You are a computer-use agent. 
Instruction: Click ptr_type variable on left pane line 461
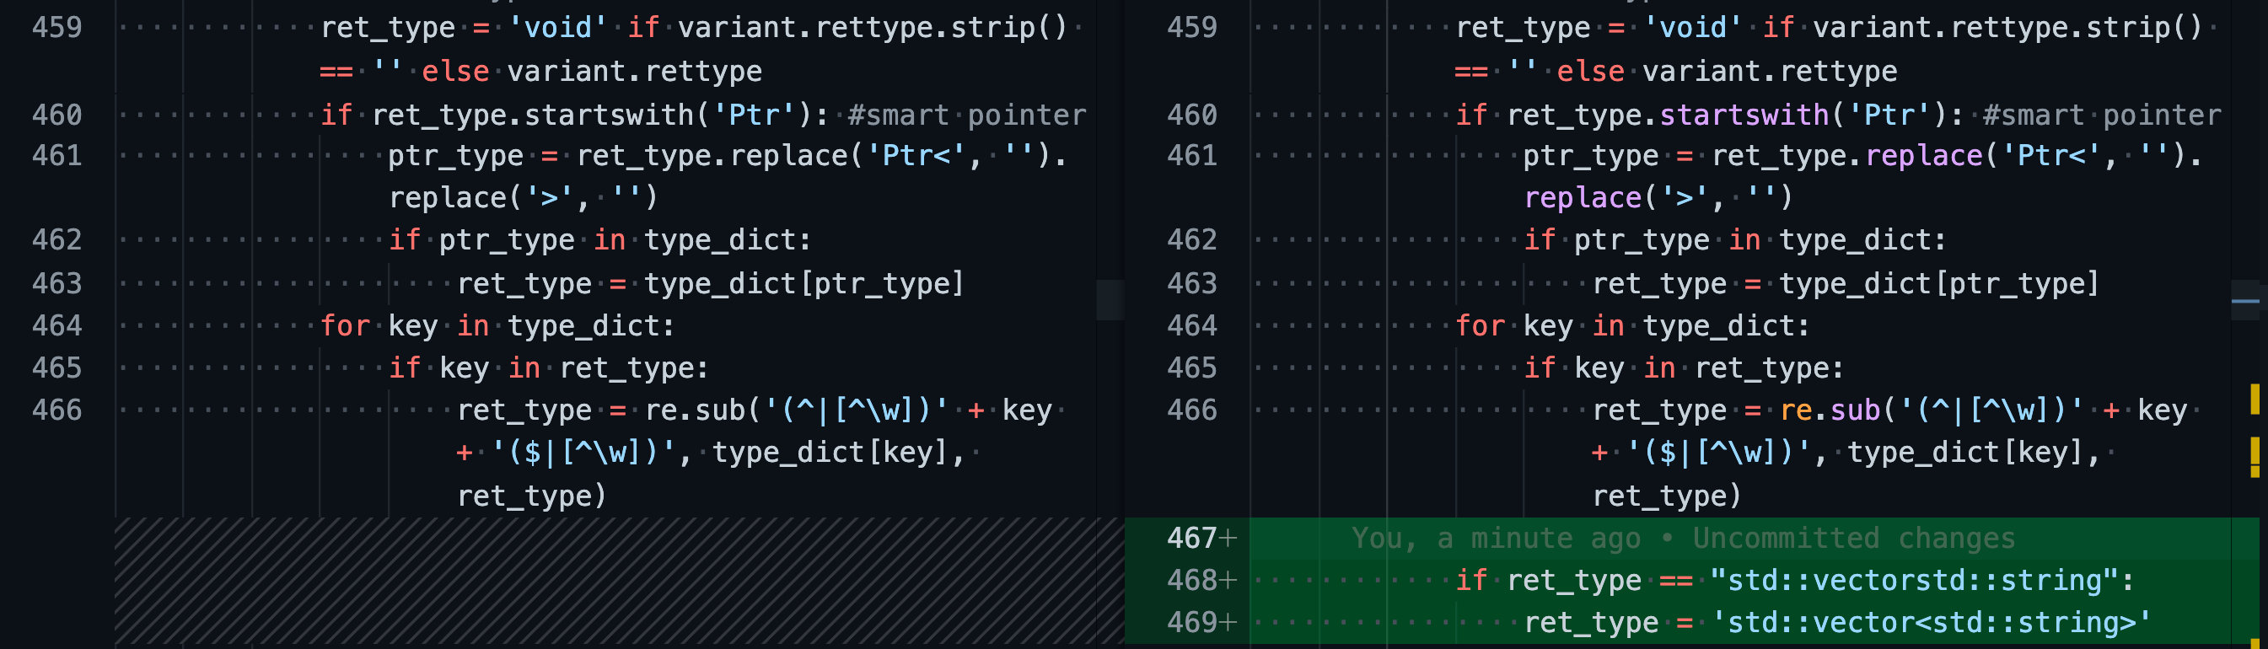tap(455, 156)
